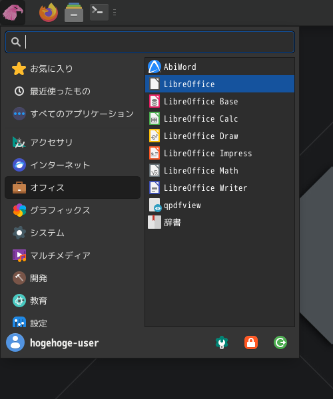This screenshot has height=399, width=333.
Task: Launch AbiWord from the app list
Action: point(220,66)
